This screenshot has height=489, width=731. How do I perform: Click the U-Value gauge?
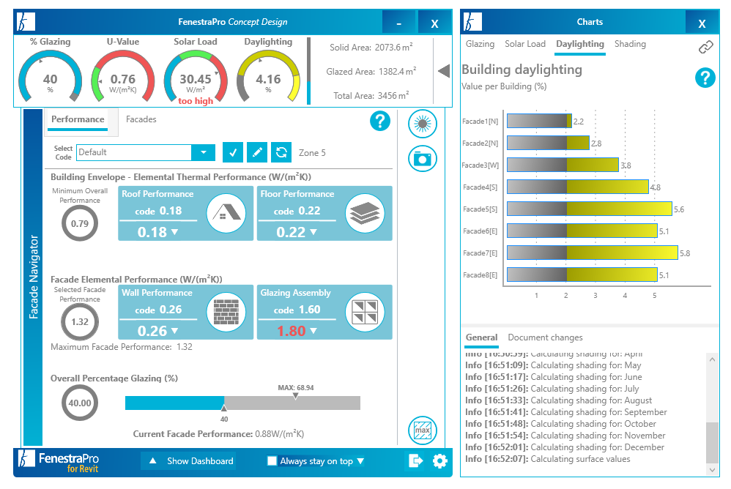[122, 75]
